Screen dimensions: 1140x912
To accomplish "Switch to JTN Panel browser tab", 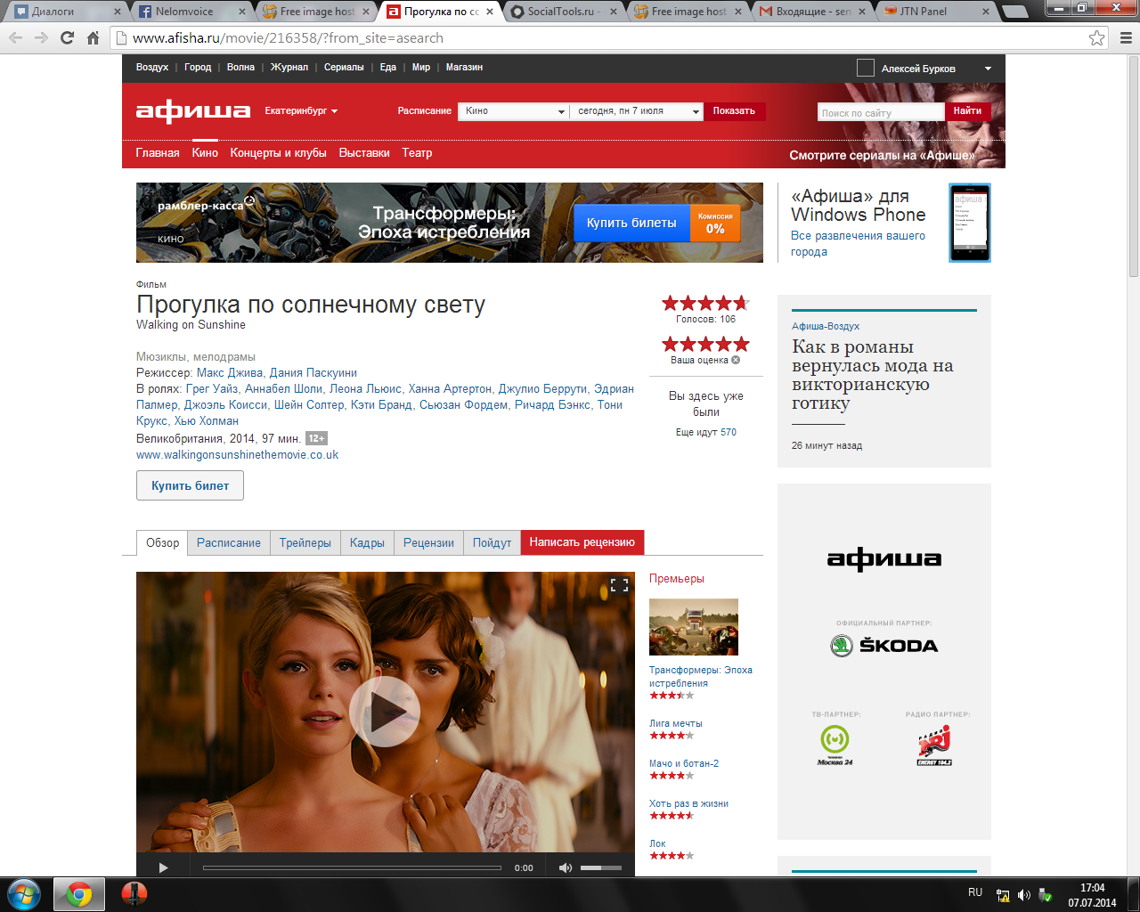I will pos(935,12).
